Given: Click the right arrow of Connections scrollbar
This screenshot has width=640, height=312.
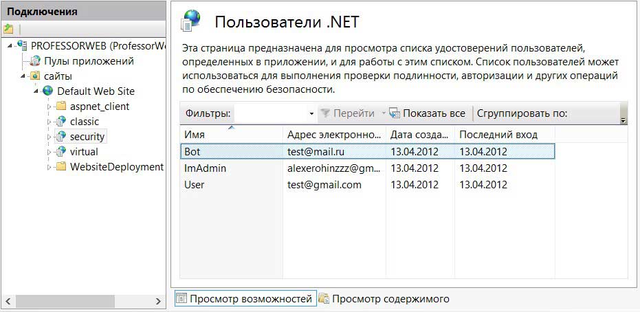Looking at the screenshot, I should 158,302.
